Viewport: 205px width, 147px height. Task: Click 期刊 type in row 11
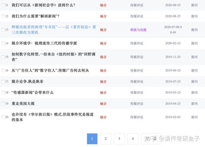click(194, 5)
